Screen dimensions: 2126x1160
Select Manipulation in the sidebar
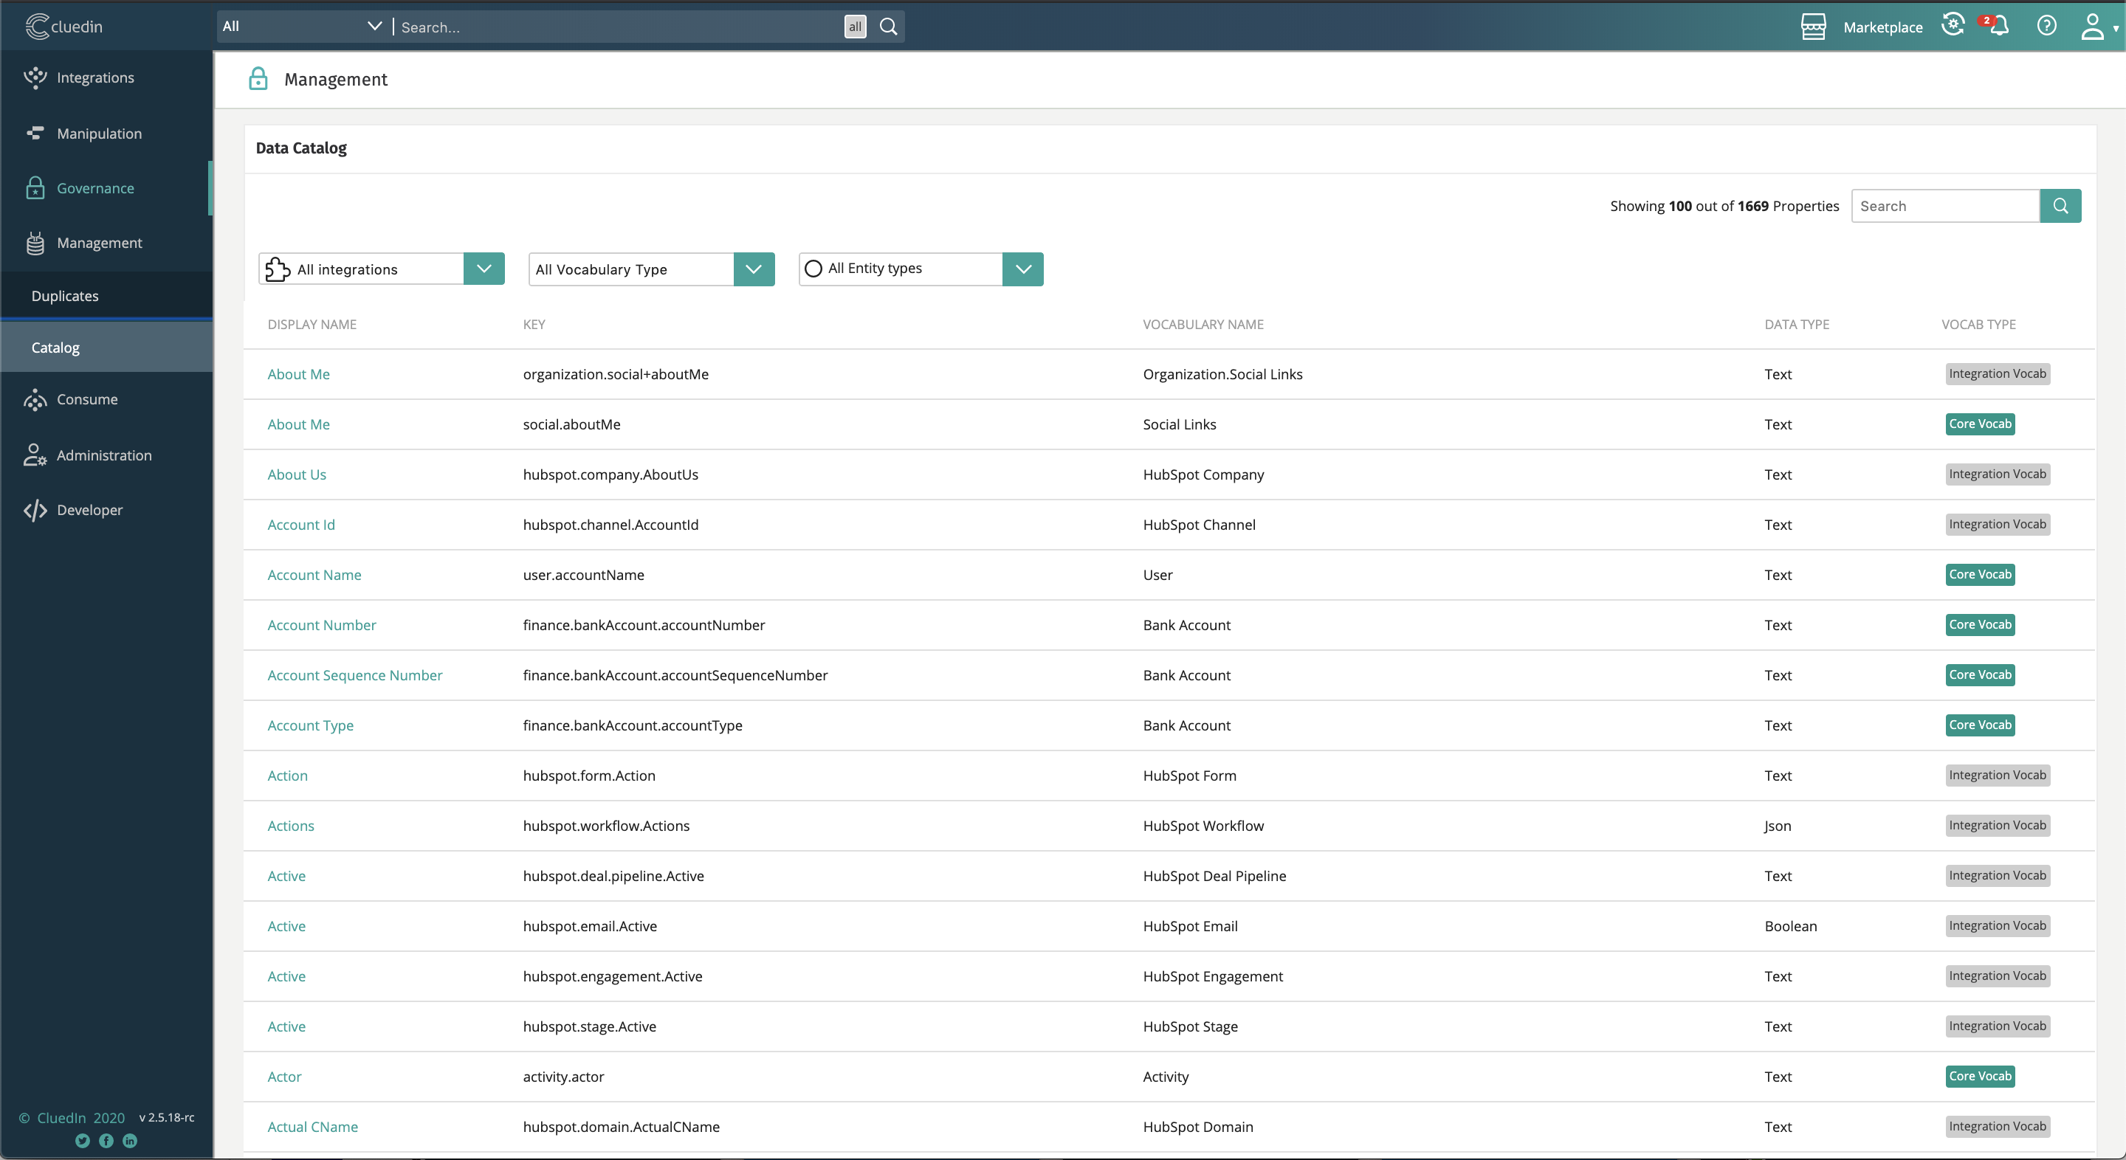coord(99,133)
